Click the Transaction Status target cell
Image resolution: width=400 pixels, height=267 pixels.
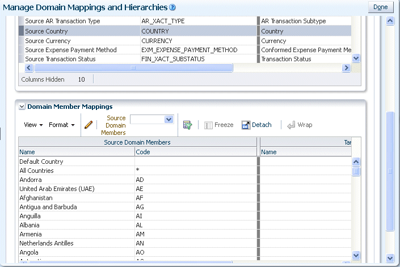click(x=306, y=59)
